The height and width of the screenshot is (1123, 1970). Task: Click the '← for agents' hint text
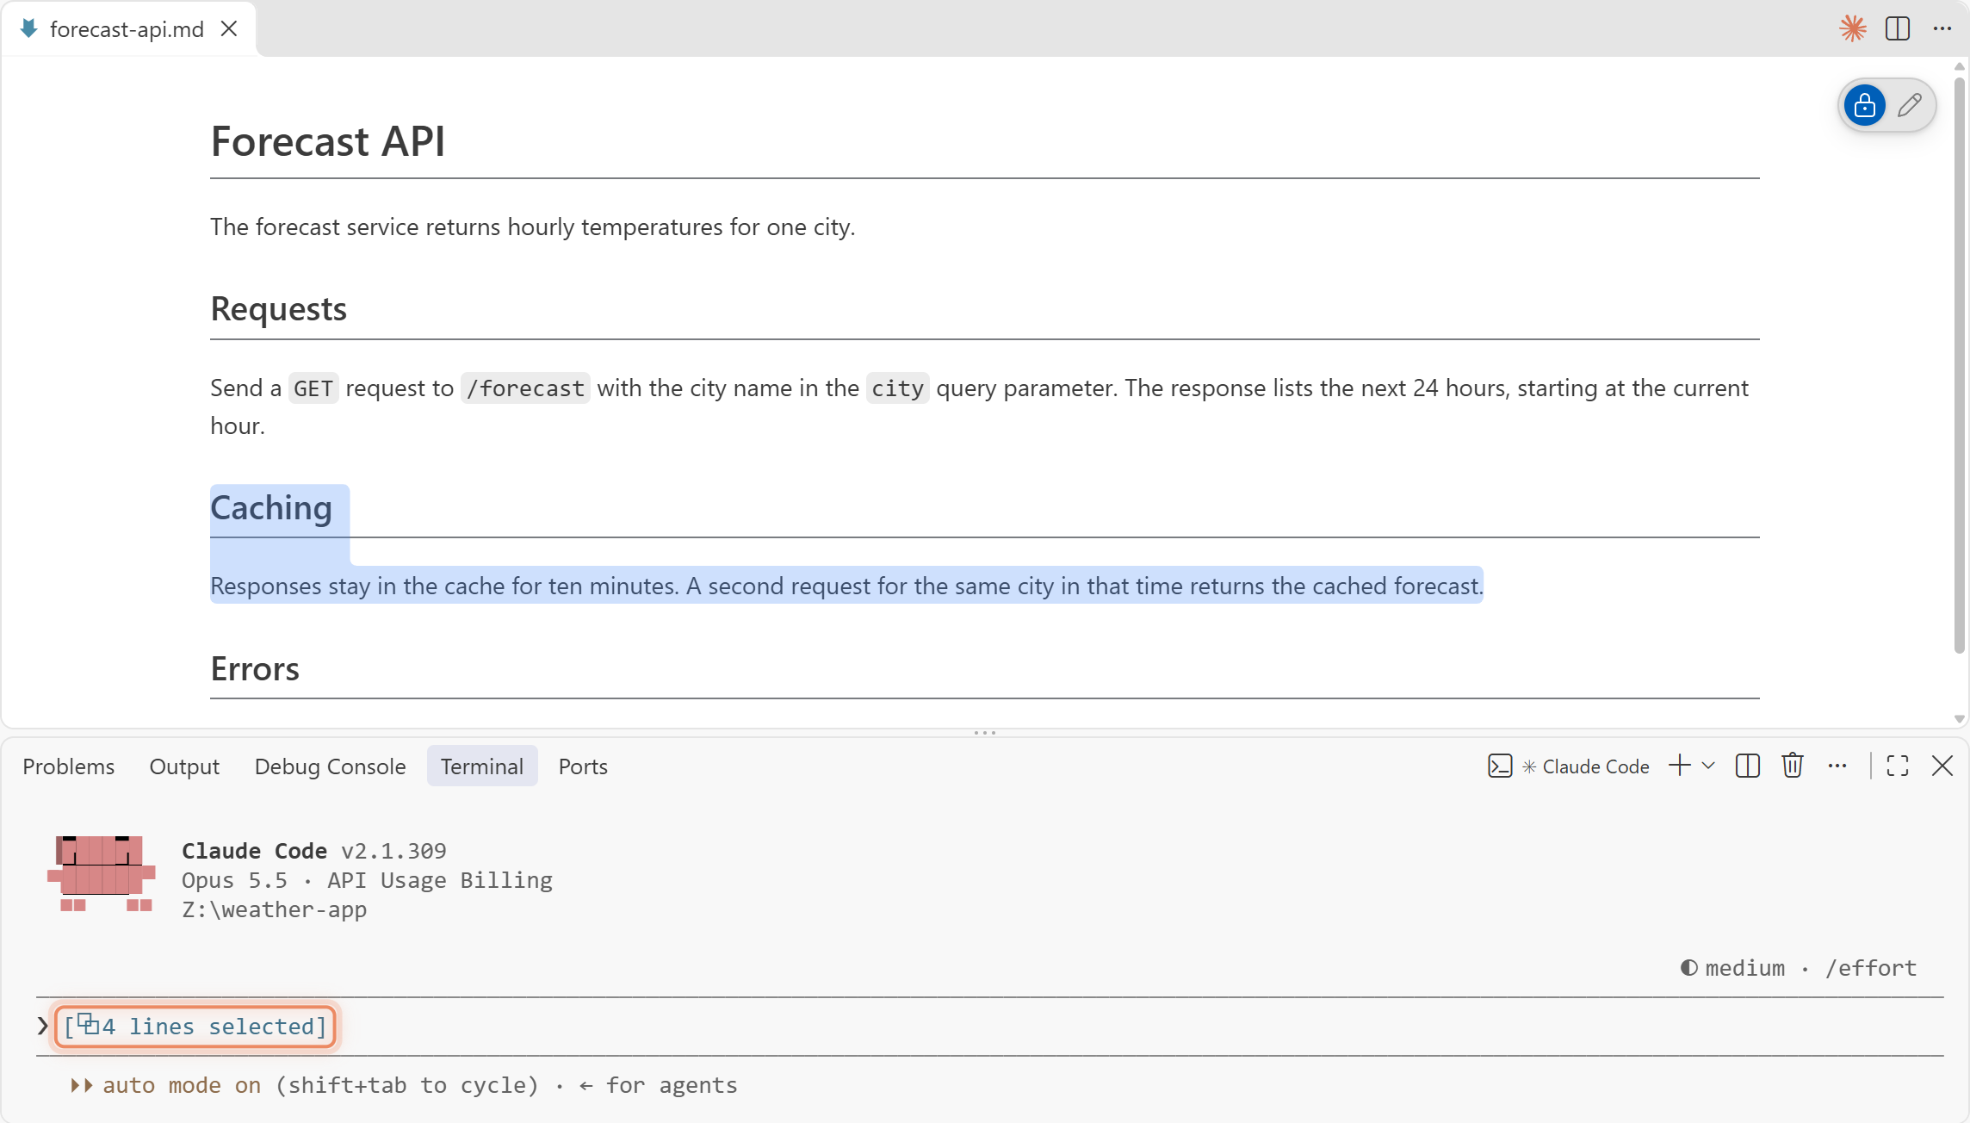coord(658,1085)
